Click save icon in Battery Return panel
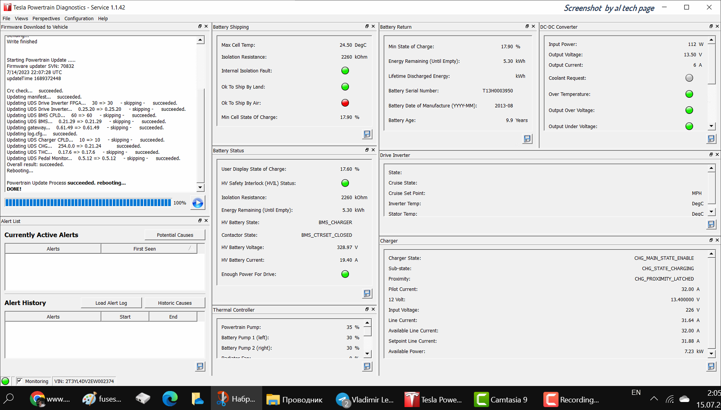The height and width of the screenshot is (410, 721). (527, 139)
